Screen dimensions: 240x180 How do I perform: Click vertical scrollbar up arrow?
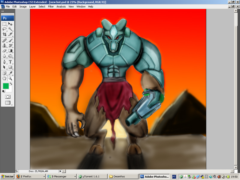pos(236,10)
